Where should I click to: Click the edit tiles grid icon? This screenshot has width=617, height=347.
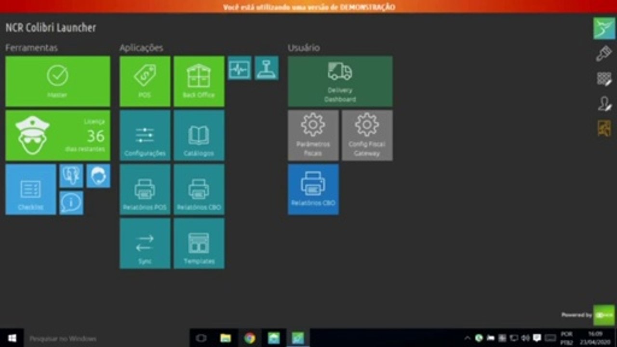tap(604, 79)
